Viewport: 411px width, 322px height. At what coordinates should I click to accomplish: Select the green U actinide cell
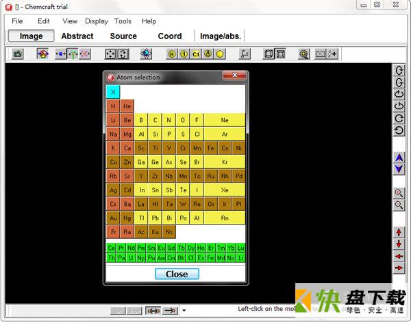click(x=131, y=258)
